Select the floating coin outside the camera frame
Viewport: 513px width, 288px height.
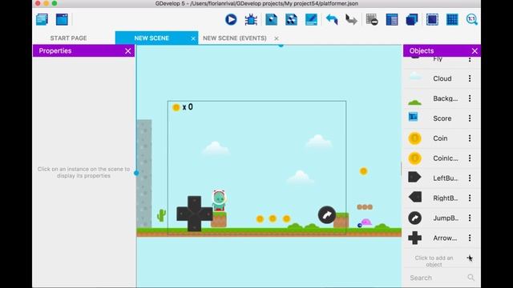tap(363, 171)
